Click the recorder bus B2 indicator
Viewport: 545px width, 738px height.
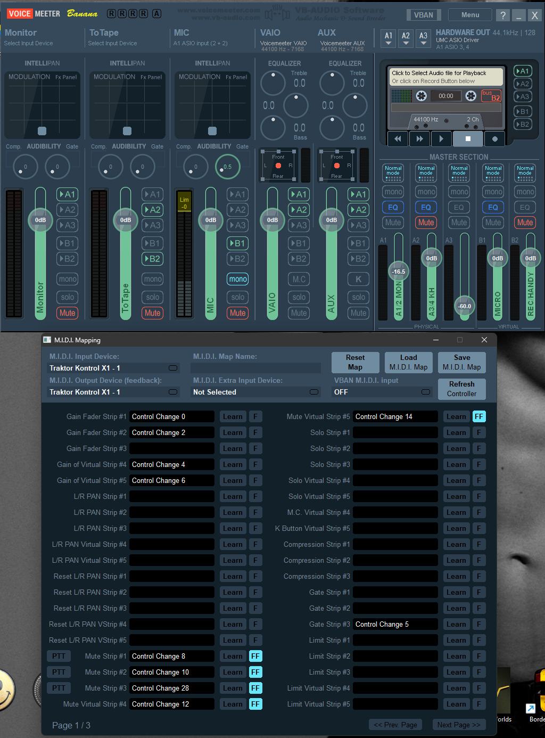491,96
